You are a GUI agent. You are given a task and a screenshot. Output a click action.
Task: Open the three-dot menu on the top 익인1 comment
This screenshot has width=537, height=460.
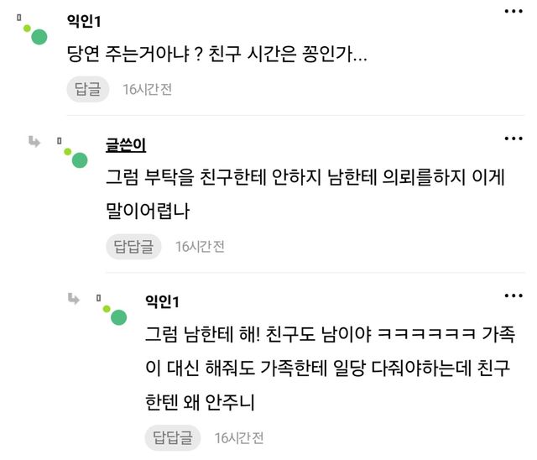(x=514, y=12)
